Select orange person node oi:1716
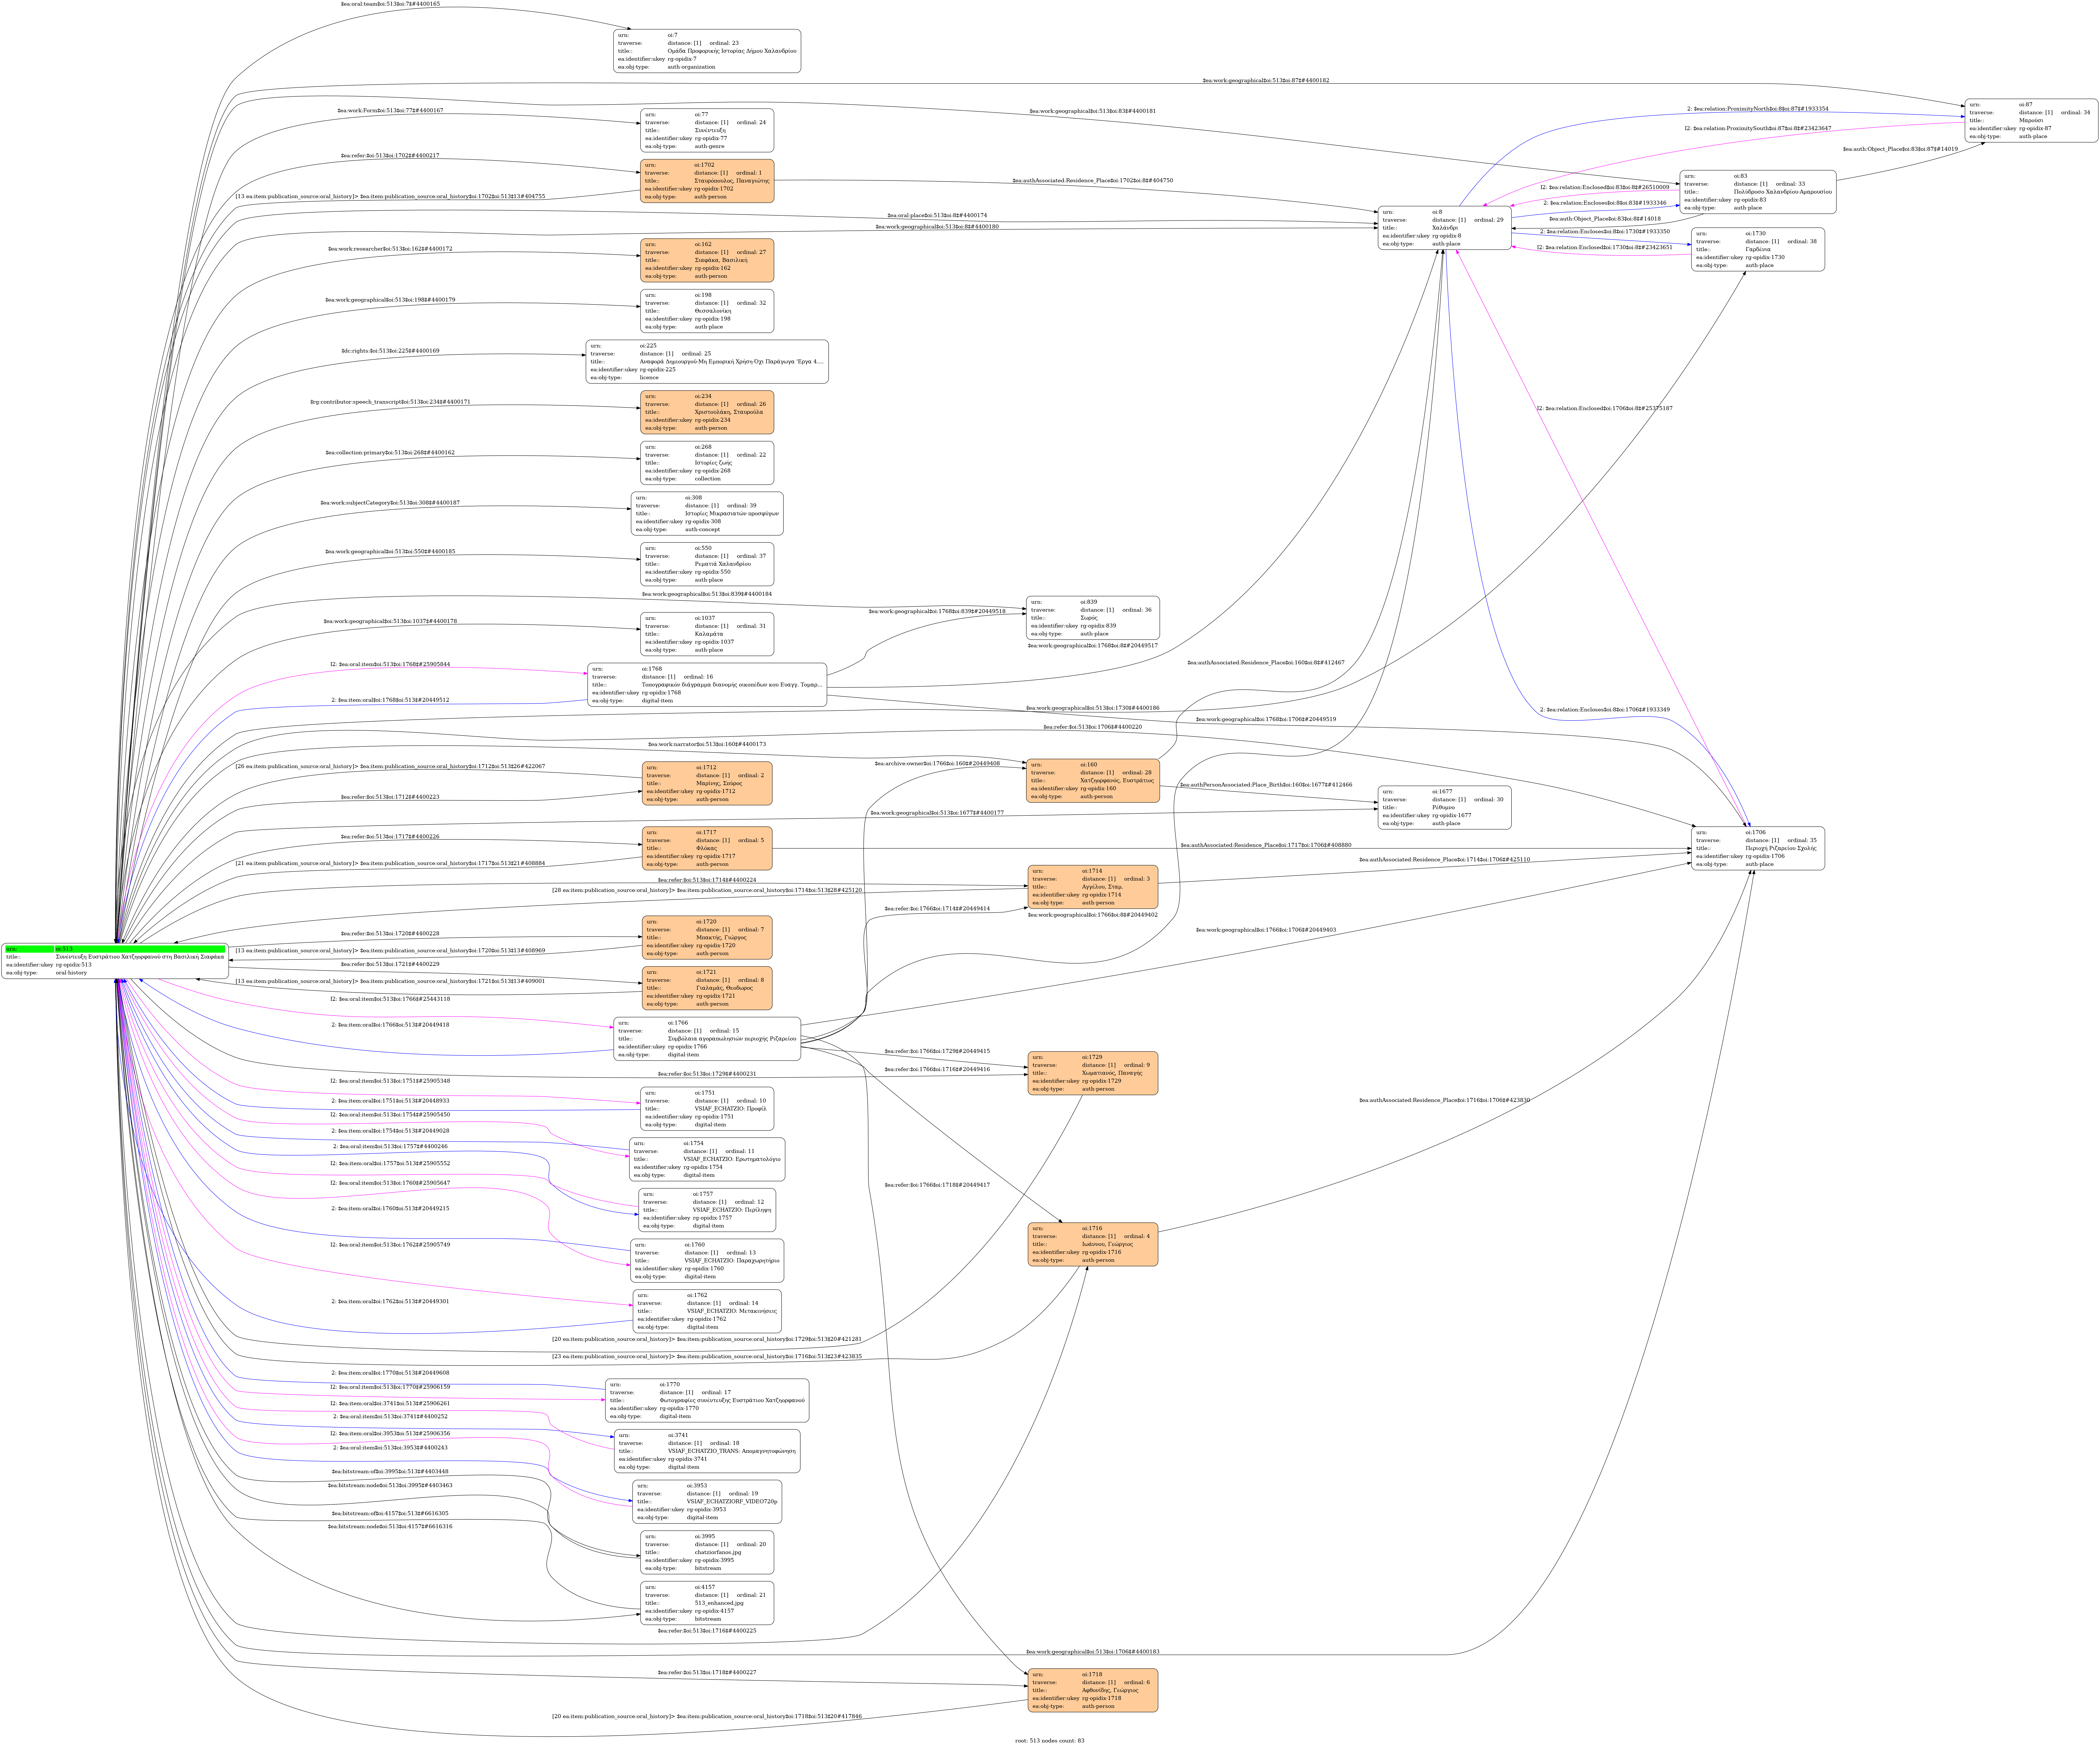Image resolution: width=2100 pixels, height=1747 pixels. (x=1093, y=1244)
